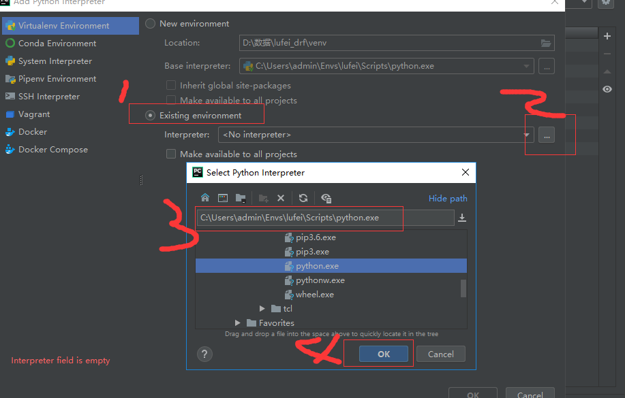Click OK in Add Python Interpreter dialog

pos(473,394)
